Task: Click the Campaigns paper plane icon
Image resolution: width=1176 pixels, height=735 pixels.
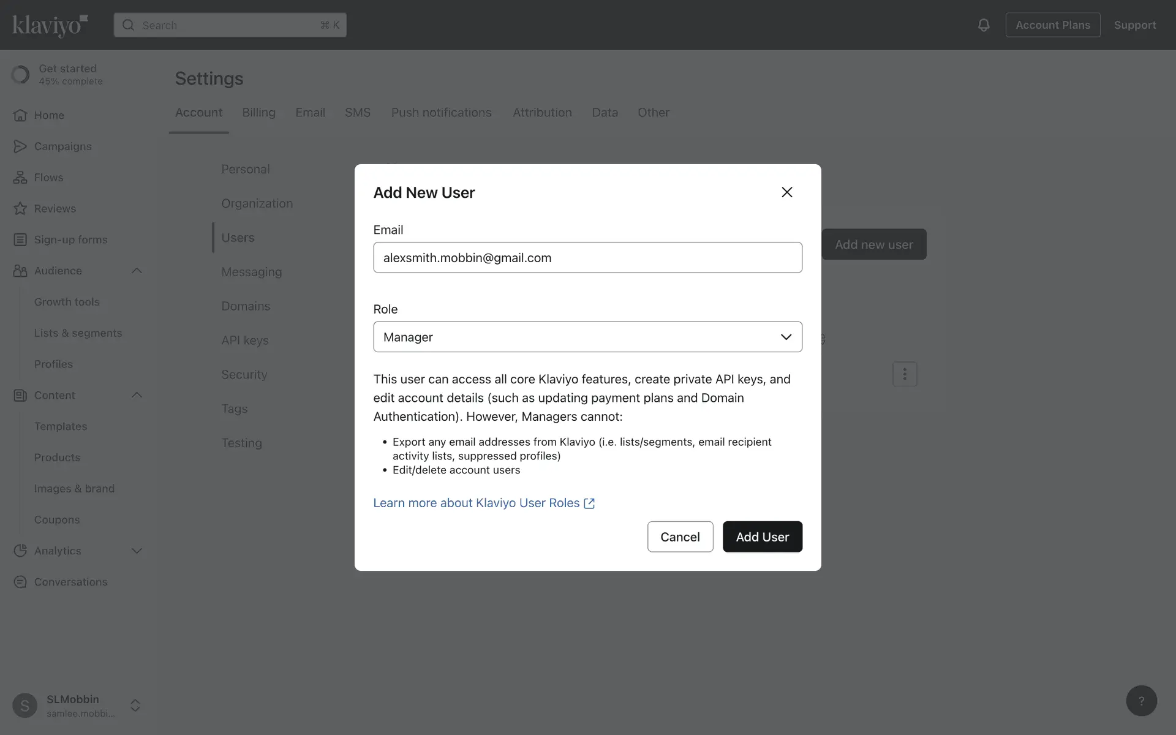Action: 20,146
